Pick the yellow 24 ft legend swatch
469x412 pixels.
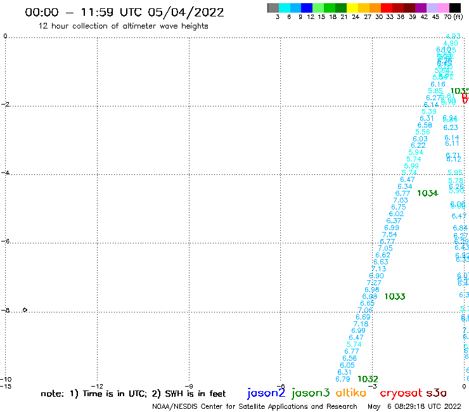point(352,8)
